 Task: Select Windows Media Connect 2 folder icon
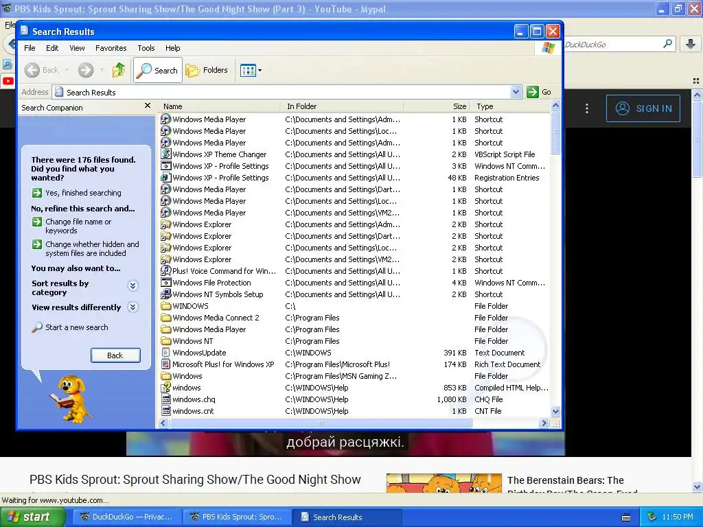point(166,317)
